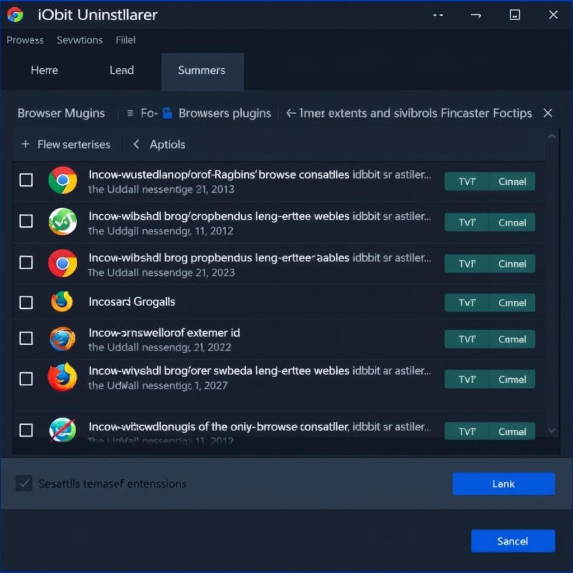
Task: Switch to the Herre tab
Action: pos(44,70)
